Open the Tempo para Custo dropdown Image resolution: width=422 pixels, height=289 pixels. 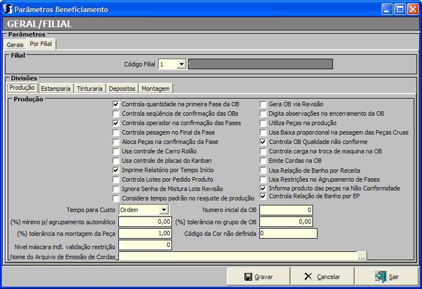(163, 210)
